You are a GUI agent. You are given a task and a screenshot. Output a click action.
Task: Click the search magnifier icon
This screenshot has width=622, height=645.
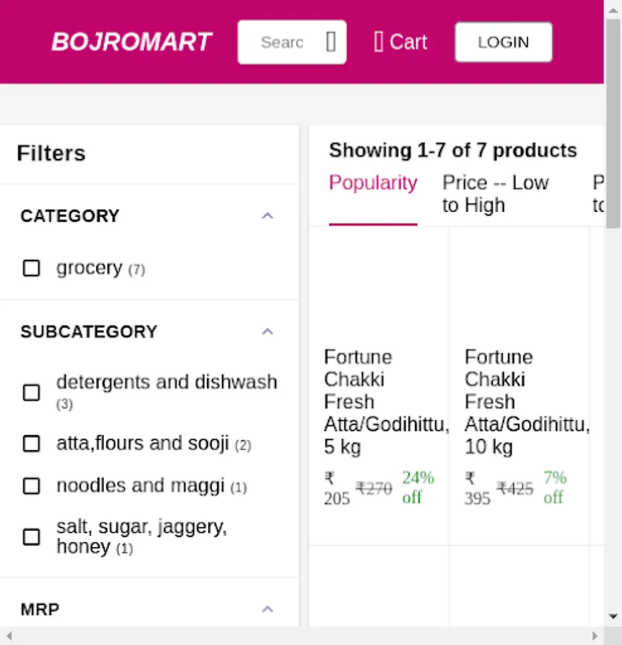[330, 42]
